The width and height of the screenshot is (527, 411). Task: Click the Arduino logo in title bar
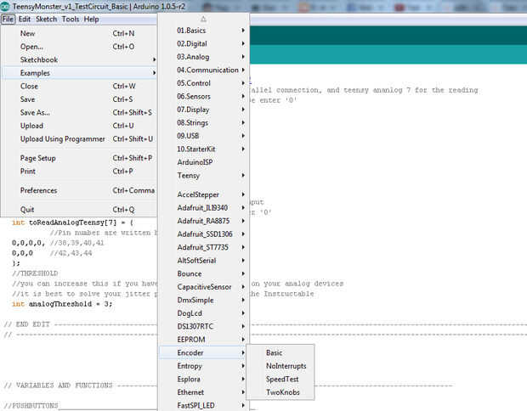tap(5, 7)
